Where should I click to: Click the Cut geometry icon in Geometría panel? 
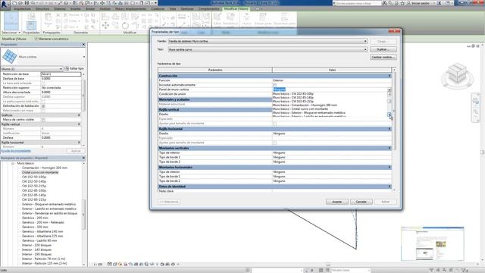pyautogui.click(x=66, y=20)
